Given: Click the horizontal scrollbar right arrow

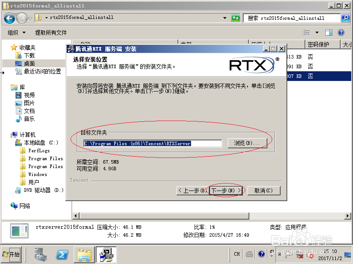Looking at the screenshot, I should coord(348,216).
